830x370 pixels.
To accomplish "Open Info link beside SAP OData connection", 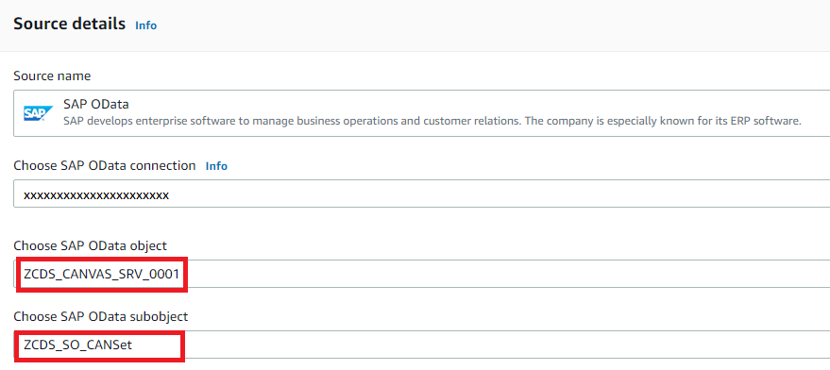I will click(216, 166).
